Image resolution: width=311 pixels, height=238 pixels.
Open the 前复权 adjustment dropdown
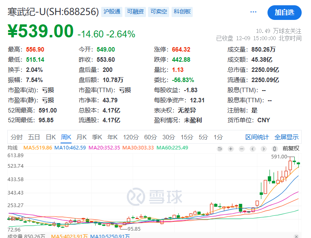pyautogui.click(x=291, y=148)
